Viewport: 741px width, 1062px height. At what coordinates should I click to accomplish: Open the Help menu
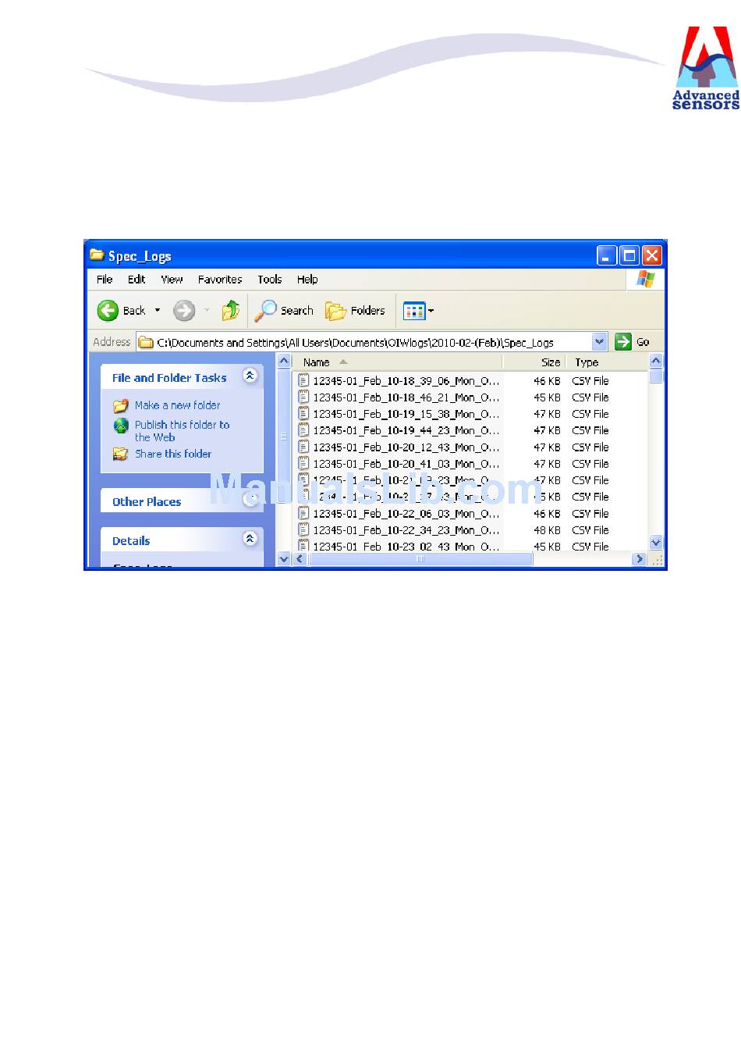[307, 280]
